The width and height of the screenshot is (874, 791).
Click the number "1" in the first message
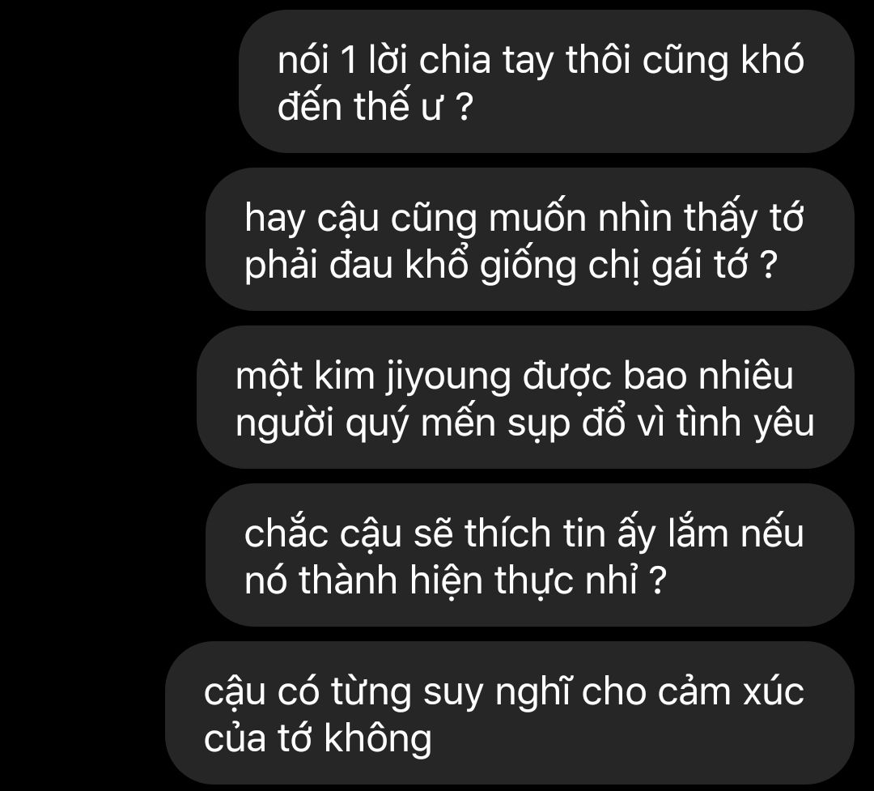point(348,60)
